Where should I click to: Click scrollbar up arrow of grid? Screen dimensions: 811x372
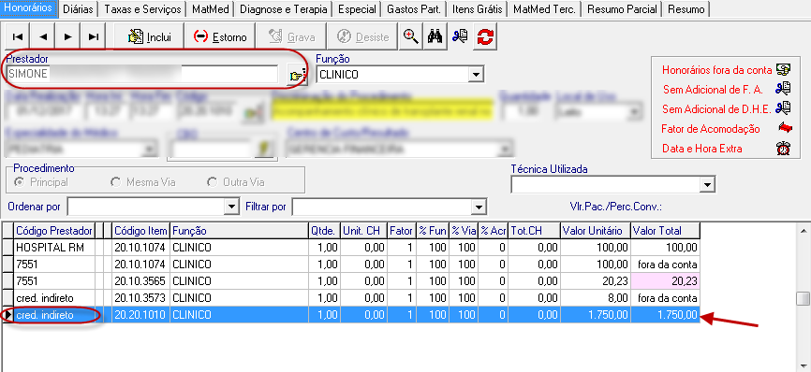803,230
